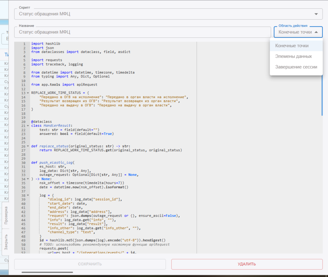Click the Название input field
The width and height of the screenshot is (328, 277).
(x=142, y=32)
